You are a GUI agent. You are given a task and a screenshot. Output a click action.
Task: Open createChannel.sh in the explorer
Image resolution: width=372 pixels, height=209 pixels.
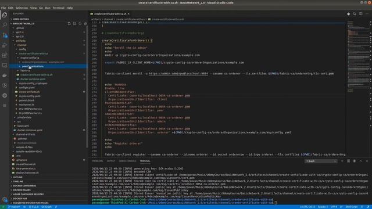tap(26, 164)
